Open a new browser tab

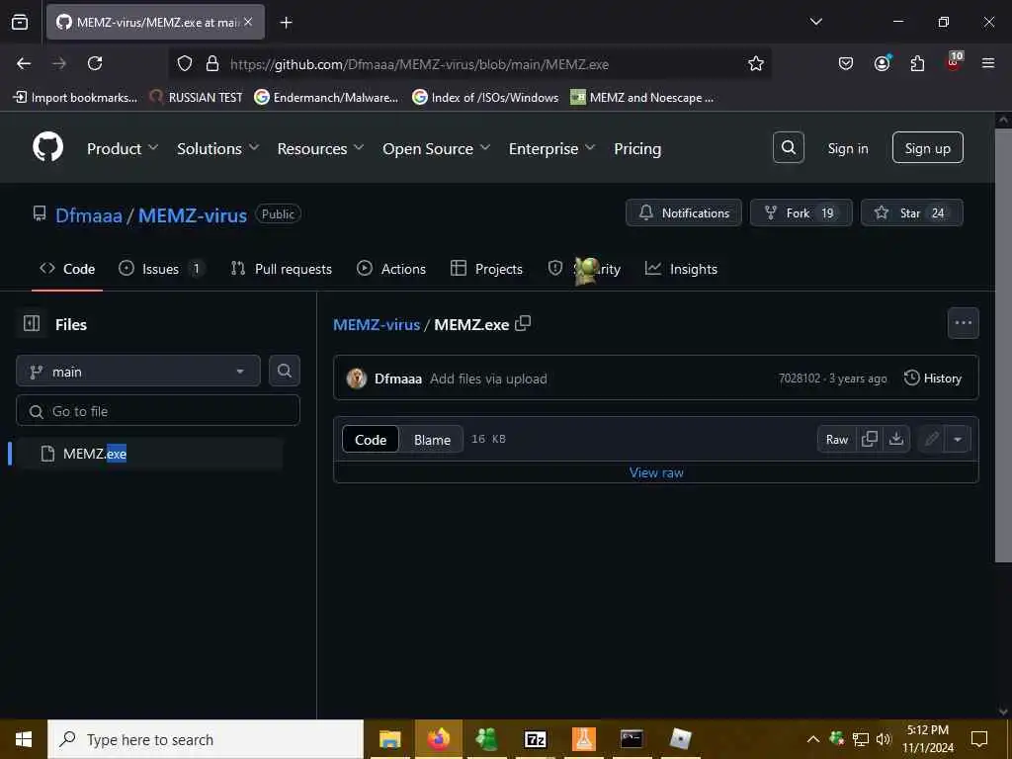click(x=286, y=22)
